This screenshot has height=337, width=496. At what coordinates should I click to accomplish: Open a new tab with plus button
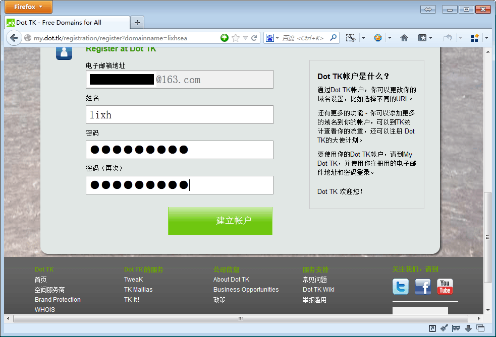(x=137, y=22)
